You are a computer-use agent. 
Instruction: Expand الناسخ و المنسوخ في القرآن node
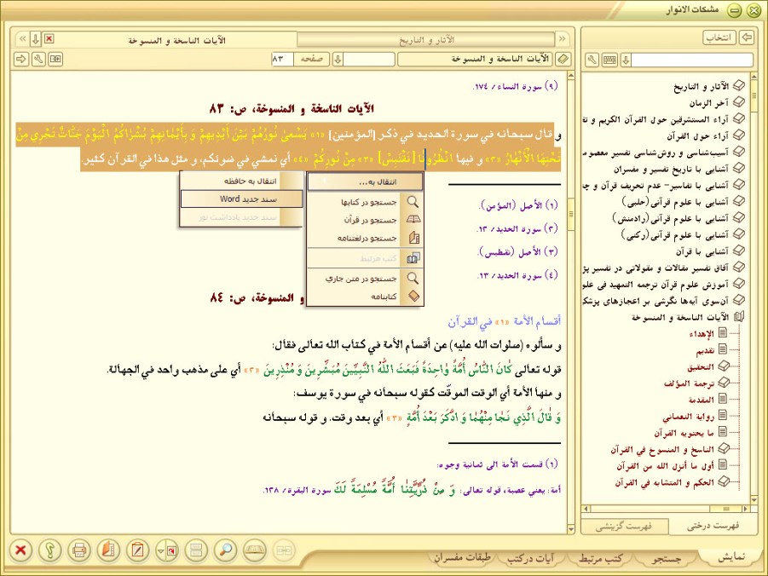point(724,449)
